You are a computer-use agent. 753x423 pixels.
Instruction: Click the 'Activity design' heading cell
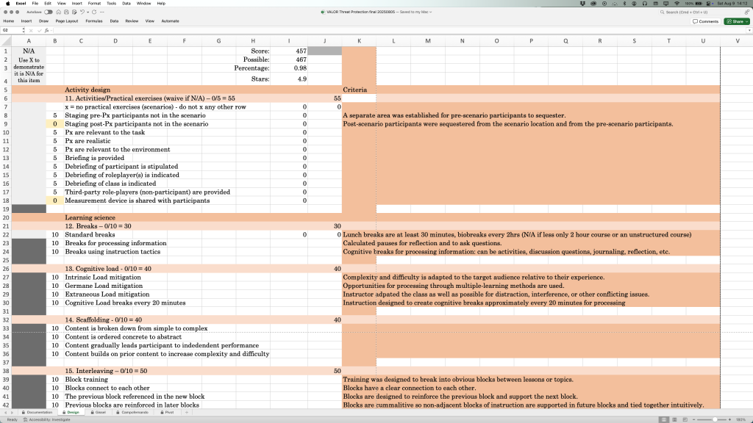point(88,90)
